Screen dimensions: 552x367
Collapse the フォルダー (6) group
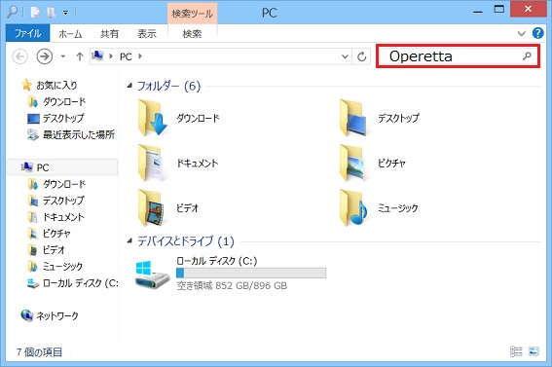(129, 85)
